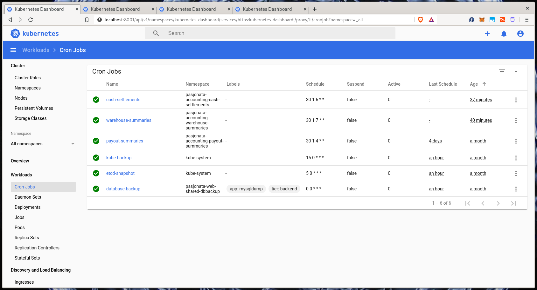Open actions menu for database-backup row
The height and width of the screenshot is (290, 537).
(516, 189)
